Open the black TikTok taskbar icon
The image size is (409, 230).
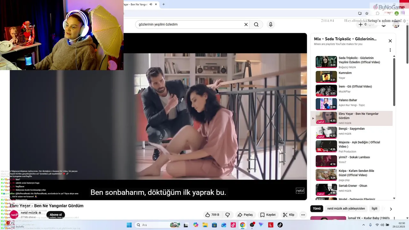point(280,225)
